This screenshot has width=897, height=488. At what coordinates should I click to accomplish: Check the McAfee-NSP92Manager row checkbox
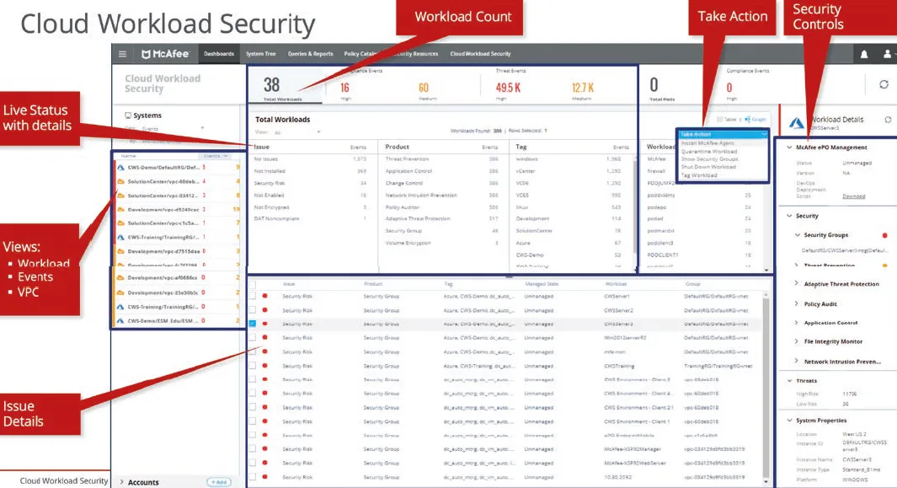253,449
